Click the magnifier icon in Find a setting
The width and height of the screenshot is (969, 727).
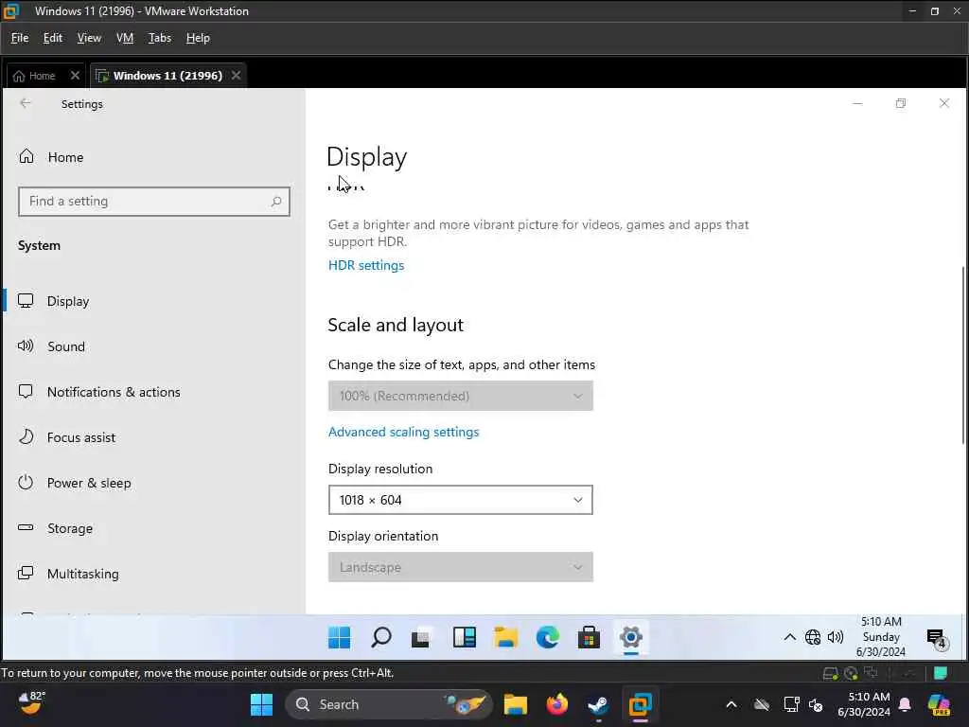point(276,202)
